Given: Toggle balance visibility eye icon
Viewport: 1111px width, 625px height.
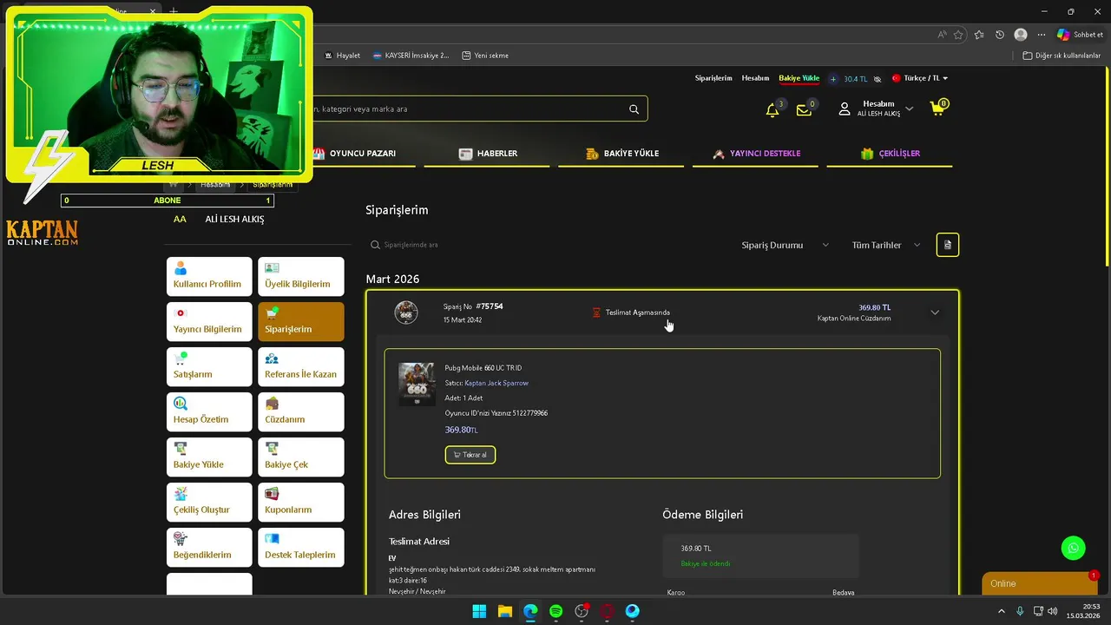Looking at the screenshot, I should pos(878,79).
